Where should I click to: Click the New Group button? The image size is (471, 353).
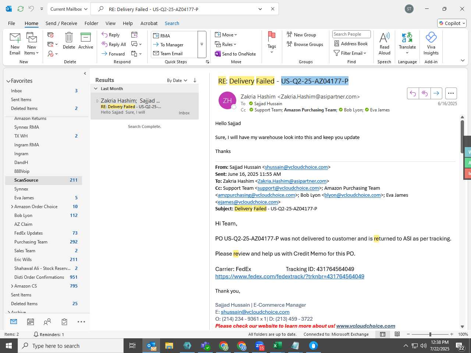[301, 35]
